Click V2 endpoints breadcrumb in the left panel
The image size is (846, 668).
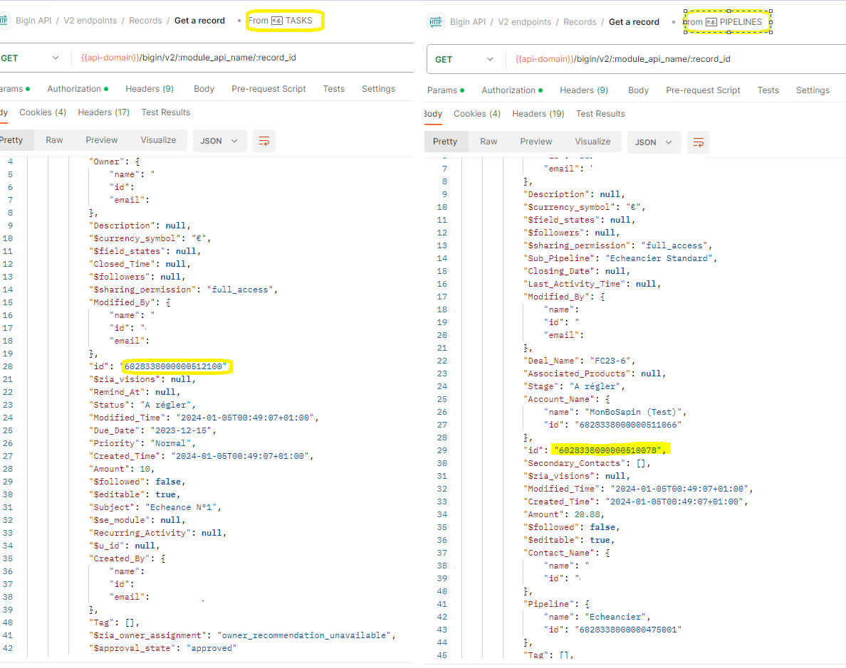click(90, 21)
